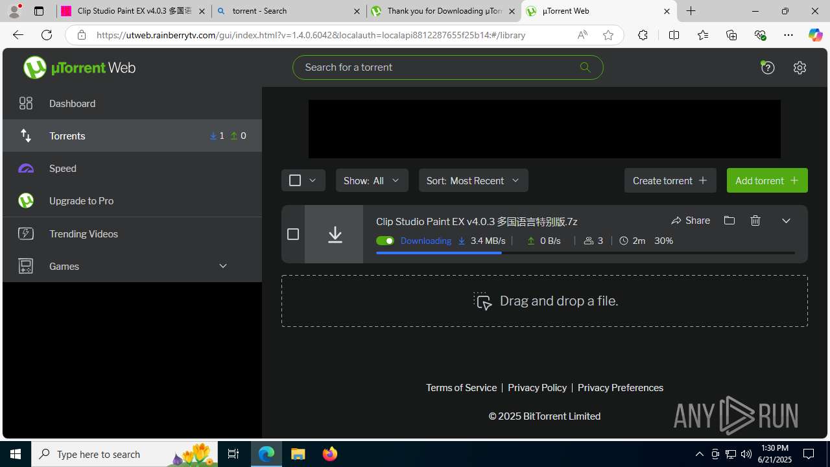Expand the Games sidebar section
Screen dimensions: 830x467
(x=132, y=266)
